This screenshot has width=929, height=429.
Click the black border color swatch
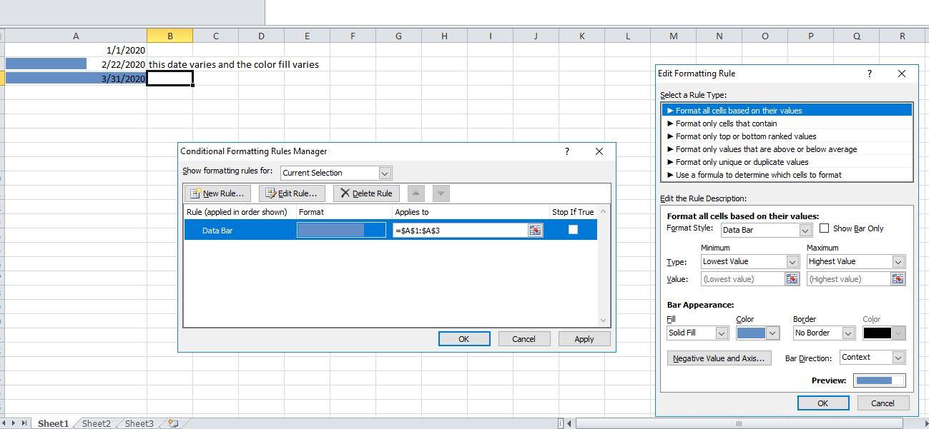tap(877, 333)
